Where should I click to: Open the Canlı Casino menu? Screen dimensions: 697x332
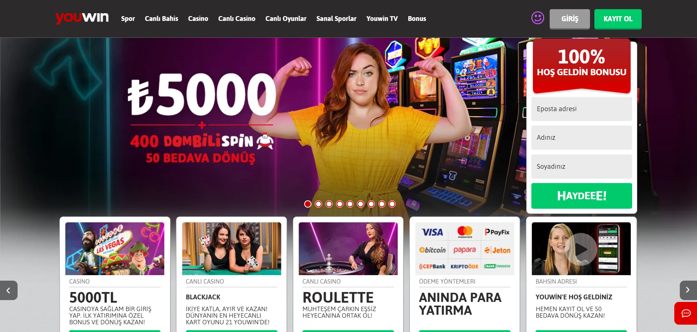pyautogui.click(x=237, y=19)
